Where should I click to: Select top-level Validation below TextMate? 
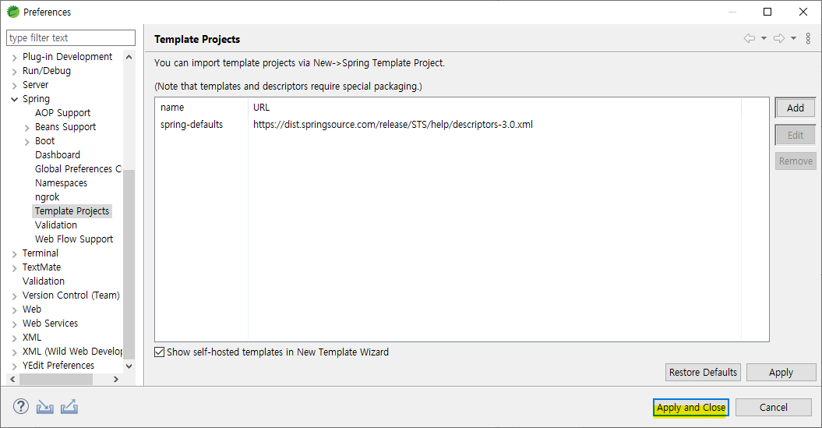44,281
